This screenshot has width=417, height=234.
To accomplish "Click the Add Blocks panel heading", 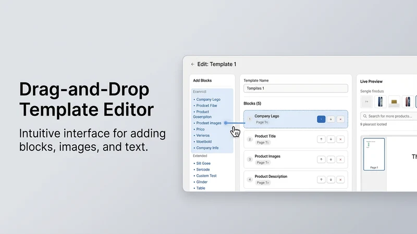I will point(202,81).
